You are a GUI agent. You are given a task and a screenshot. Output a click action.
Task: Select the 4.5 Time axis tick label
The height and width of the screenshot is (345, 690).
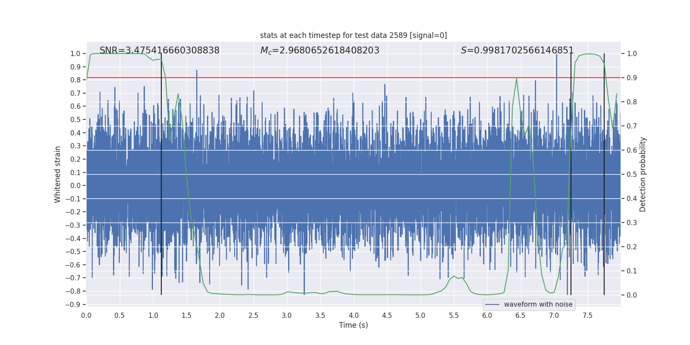(x=387, y=315)
